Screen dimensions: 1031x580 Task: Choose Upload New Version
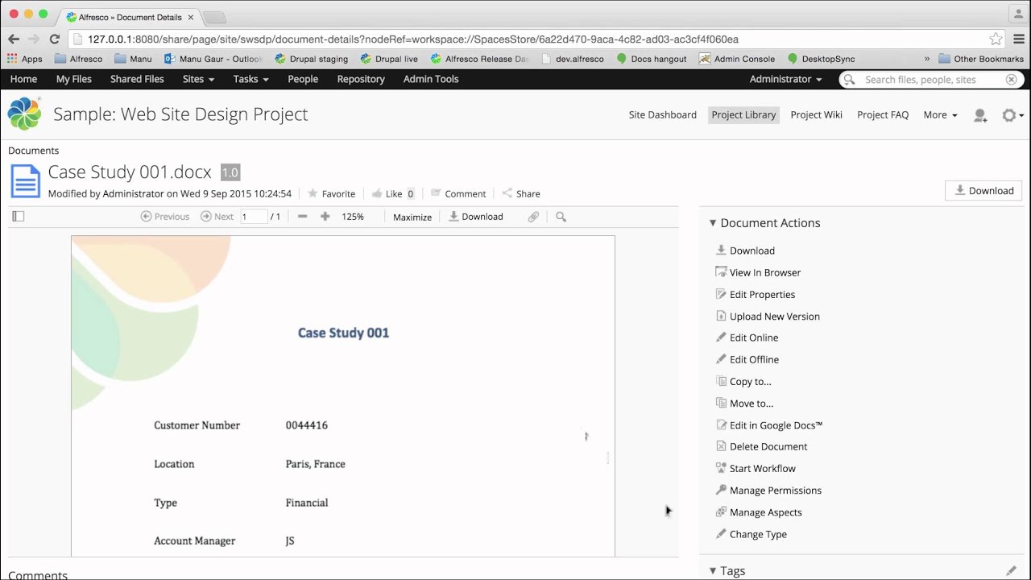[768, 316]
